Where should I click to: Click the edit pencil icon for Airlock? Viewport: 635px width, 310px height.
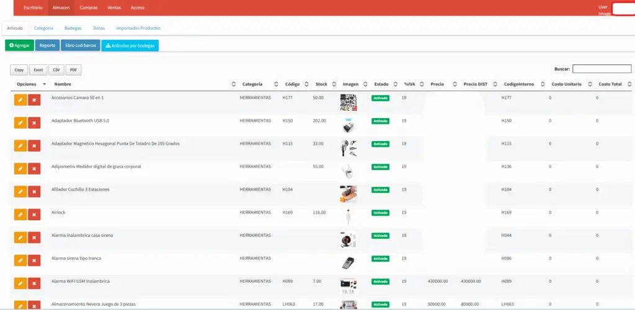(20, 214)
